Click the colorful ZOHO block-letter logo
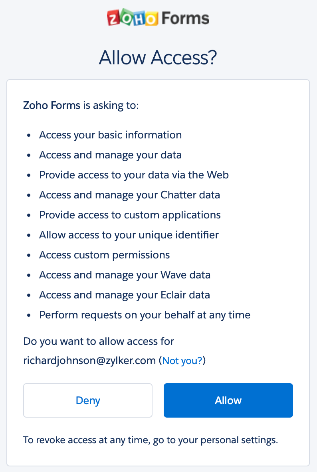317x472 pixels. (x=132, y=18)
